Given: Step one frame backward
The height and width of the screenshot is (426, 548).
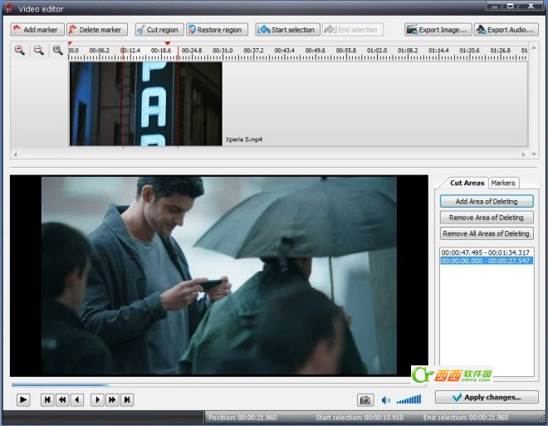Looking at the screenshot, I should 77,399.
